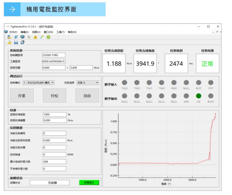Click the green OK digital output indicator
Viewport: 232px width, 195px height.
pos(199,95)
